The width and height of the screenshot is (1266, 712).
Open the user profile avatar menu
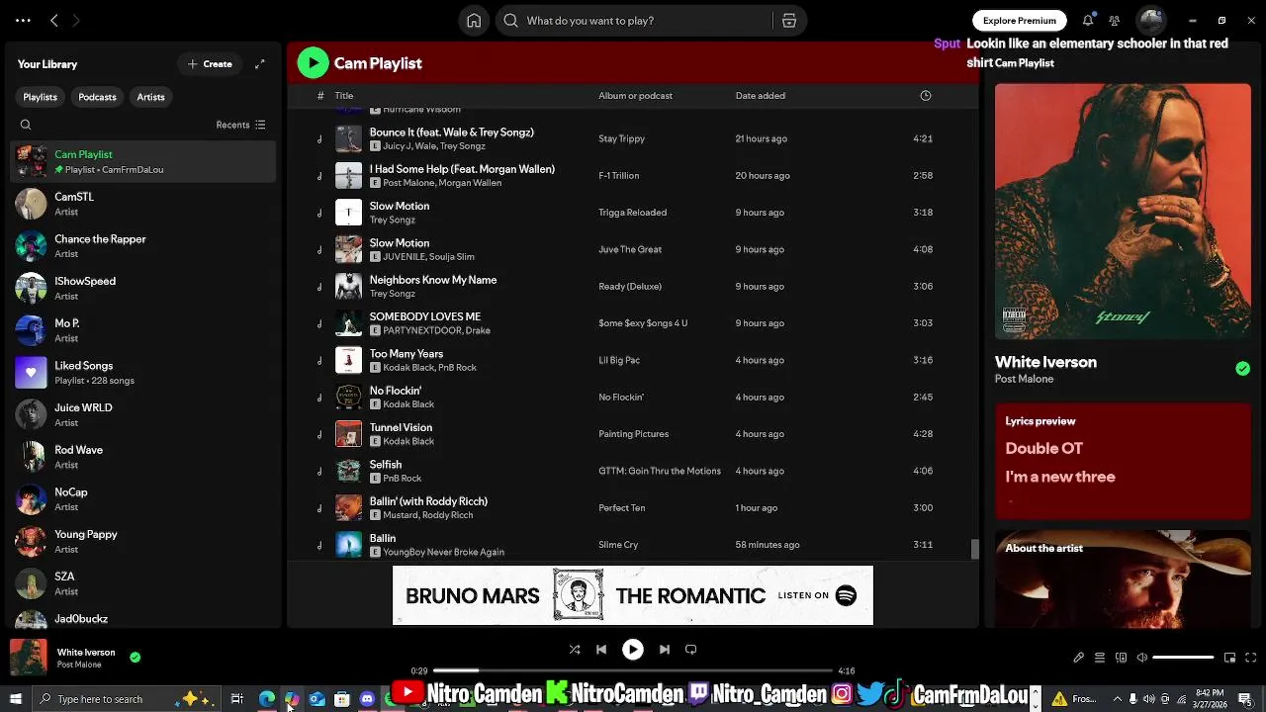point(1150,20)
